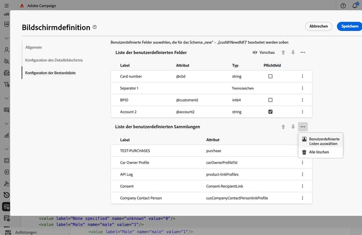
Task: Move selected collection down in Sammlungen list
Action: [293, 127]
